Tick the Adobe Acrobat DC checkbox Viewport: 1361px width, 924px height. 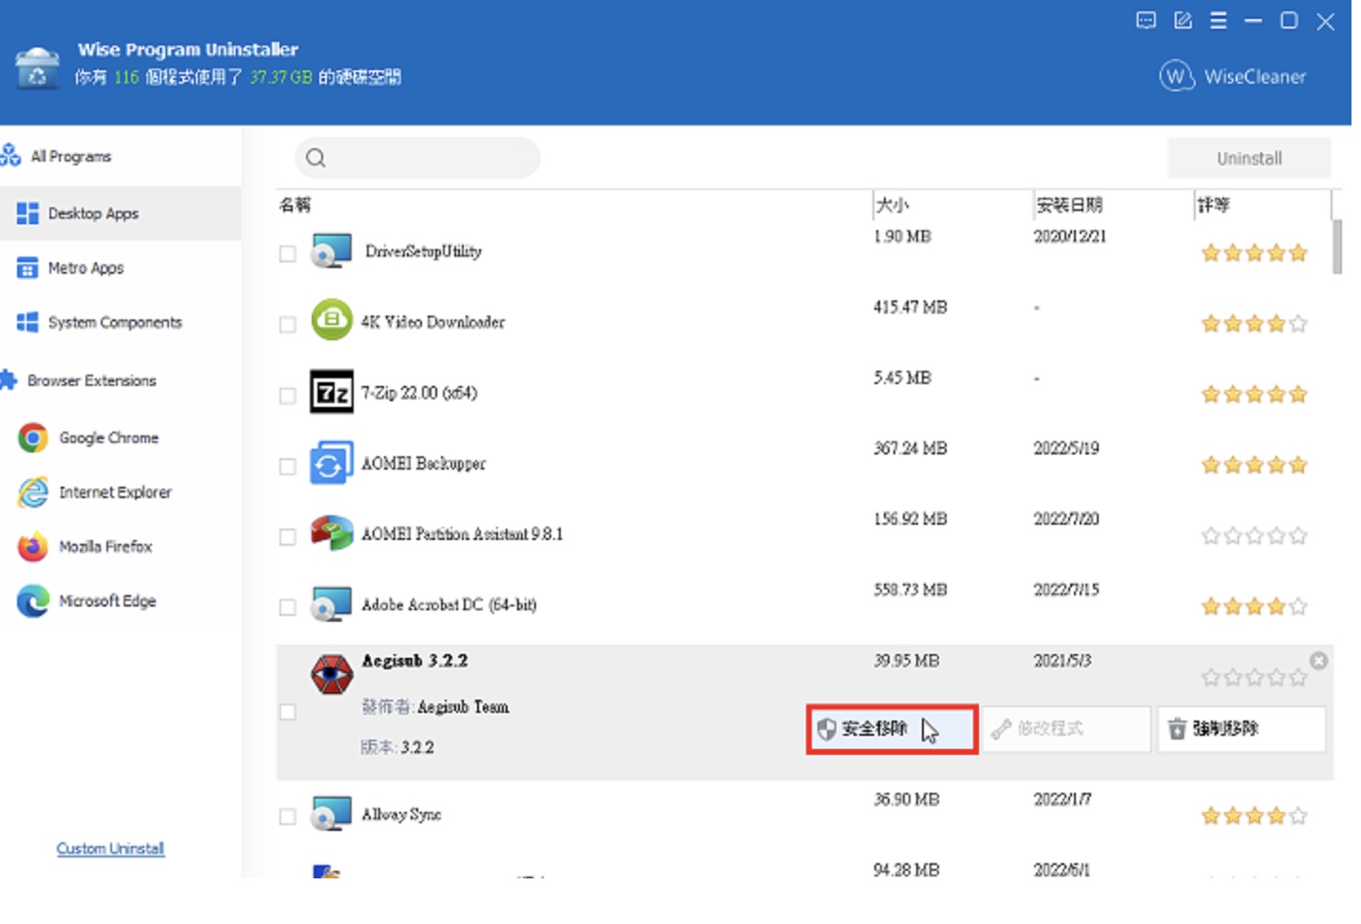287,607
